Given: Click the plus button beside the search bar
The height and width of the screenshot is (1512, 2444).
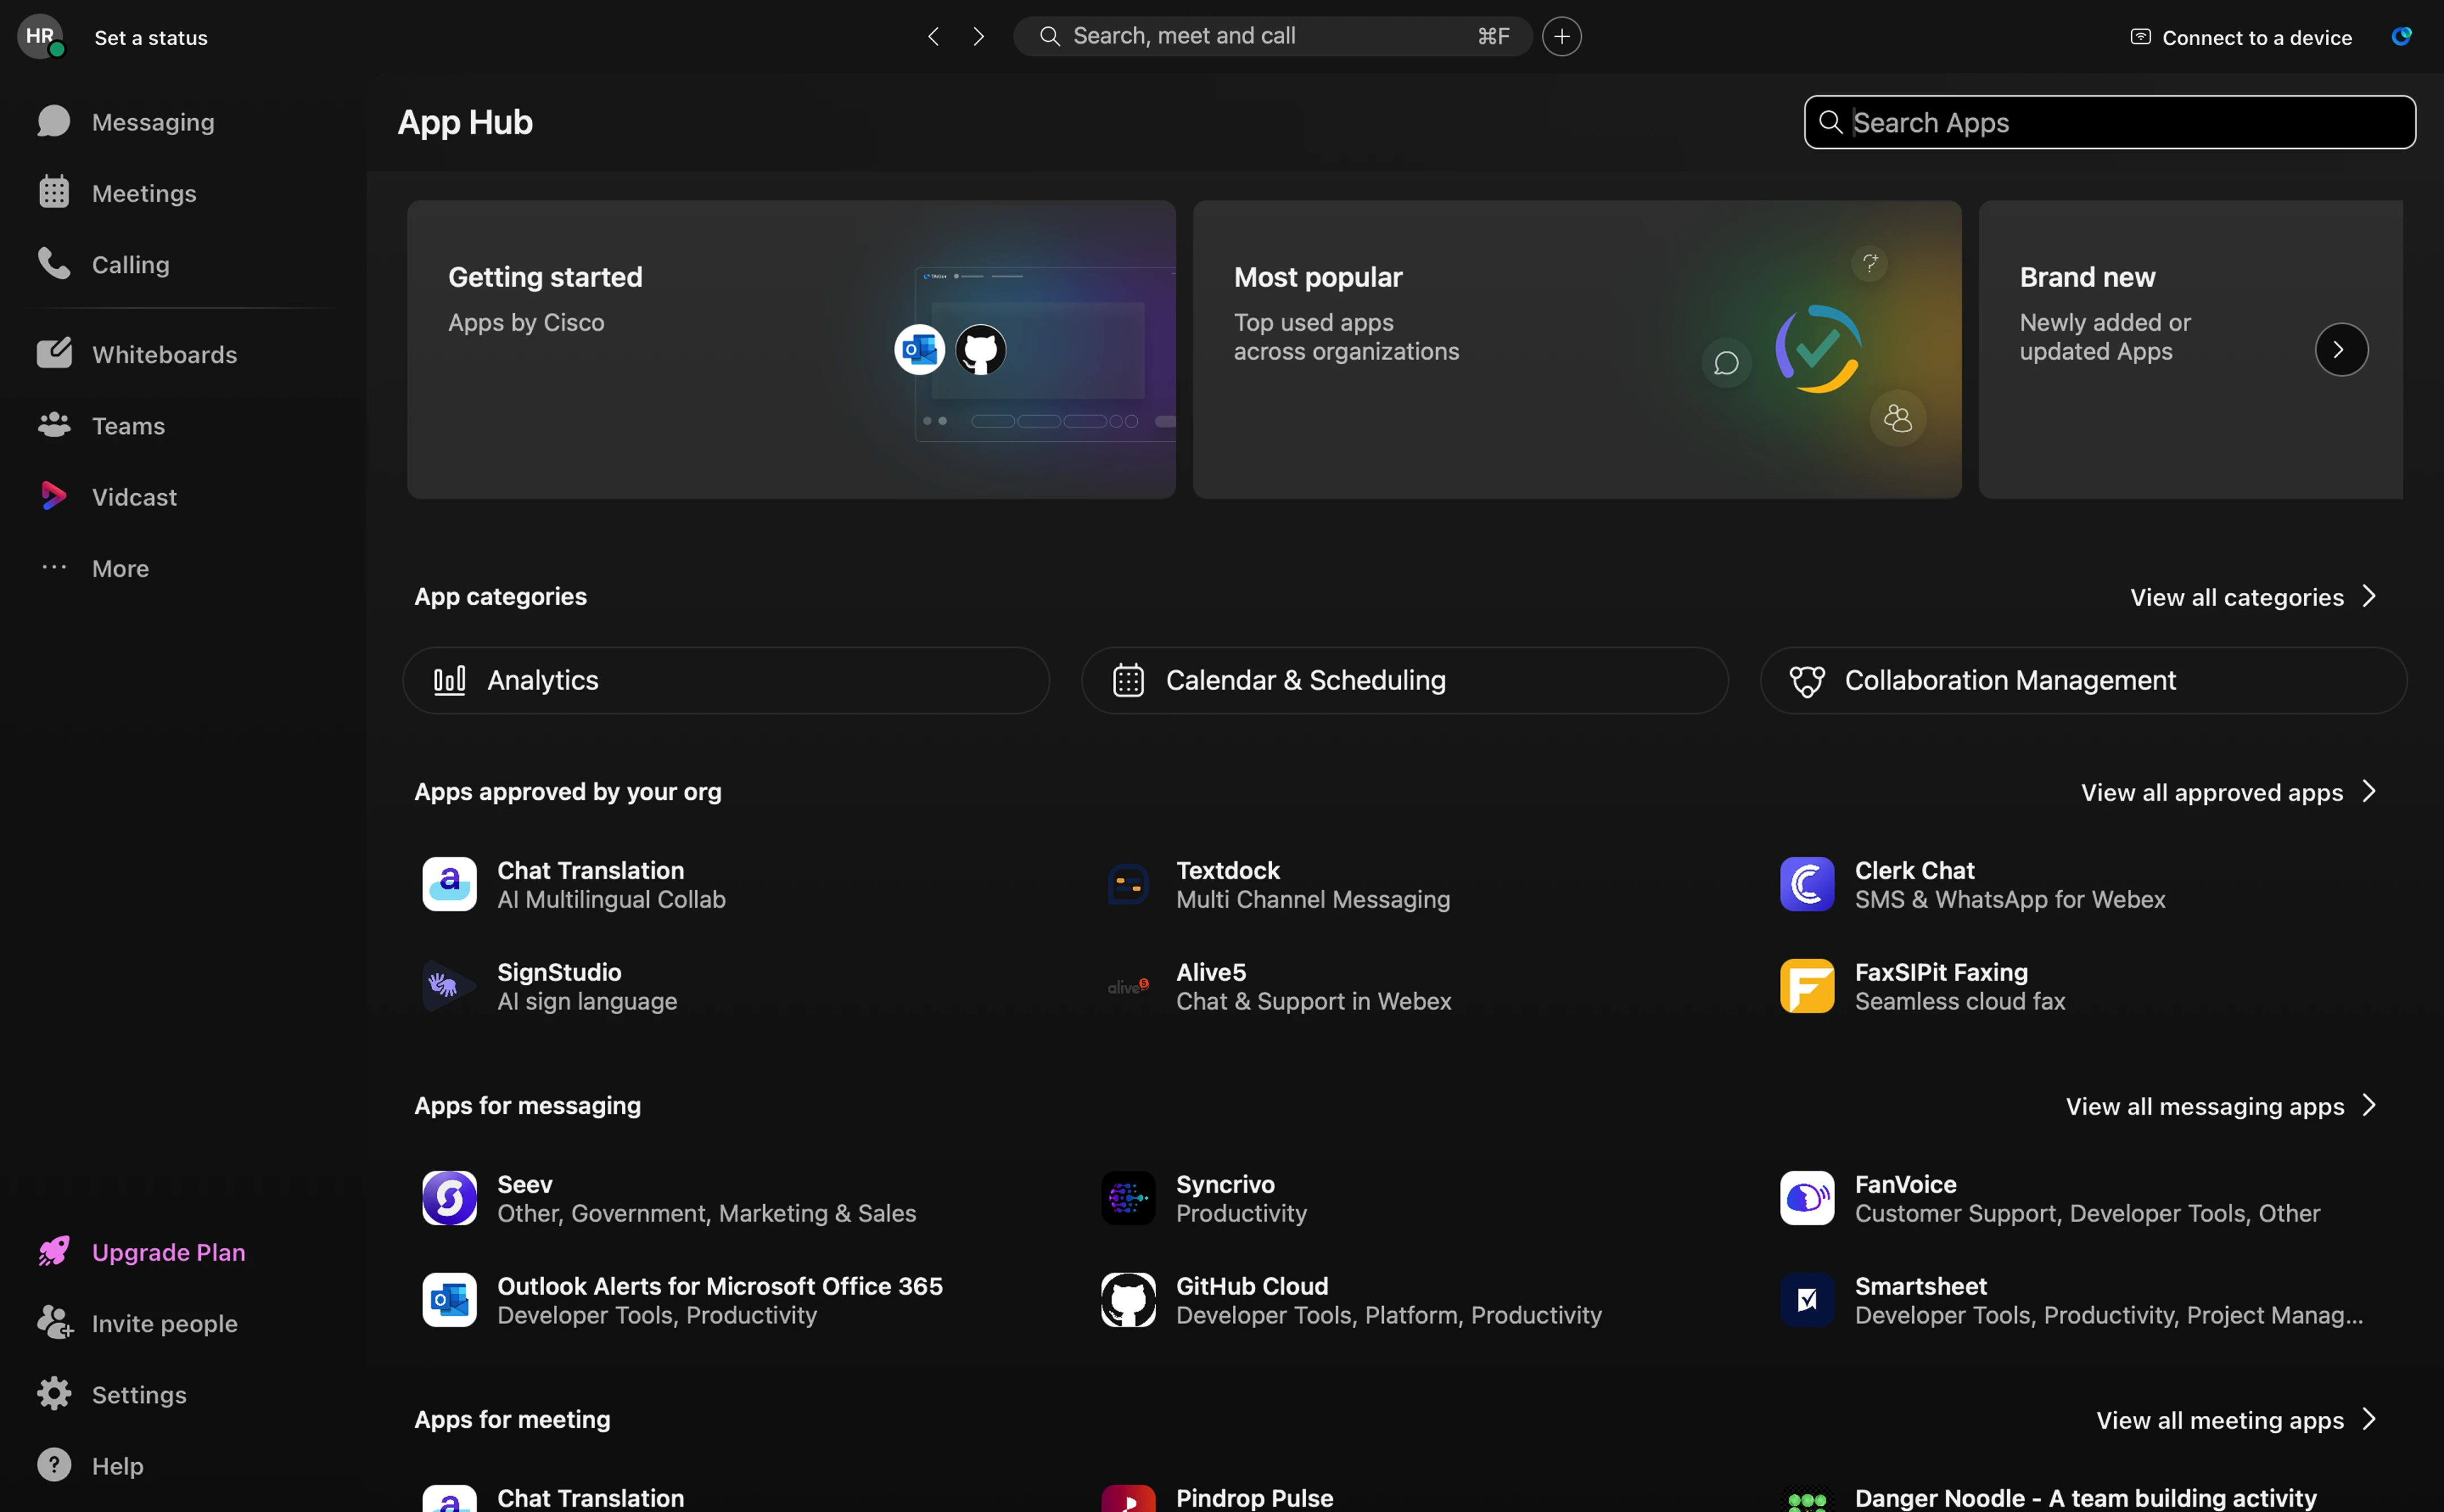Looking at the screenshot, I should click(1561, 37).
